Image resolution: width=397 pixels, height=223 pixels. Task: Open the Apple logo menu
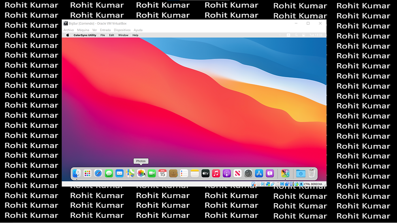click(x=68, y=35)
